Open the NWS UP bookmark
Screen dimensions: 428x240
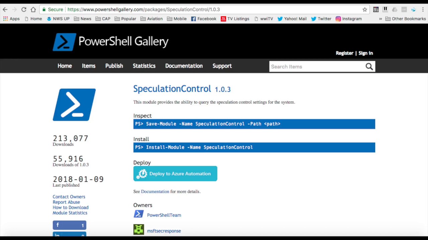(x=58, y=19)
